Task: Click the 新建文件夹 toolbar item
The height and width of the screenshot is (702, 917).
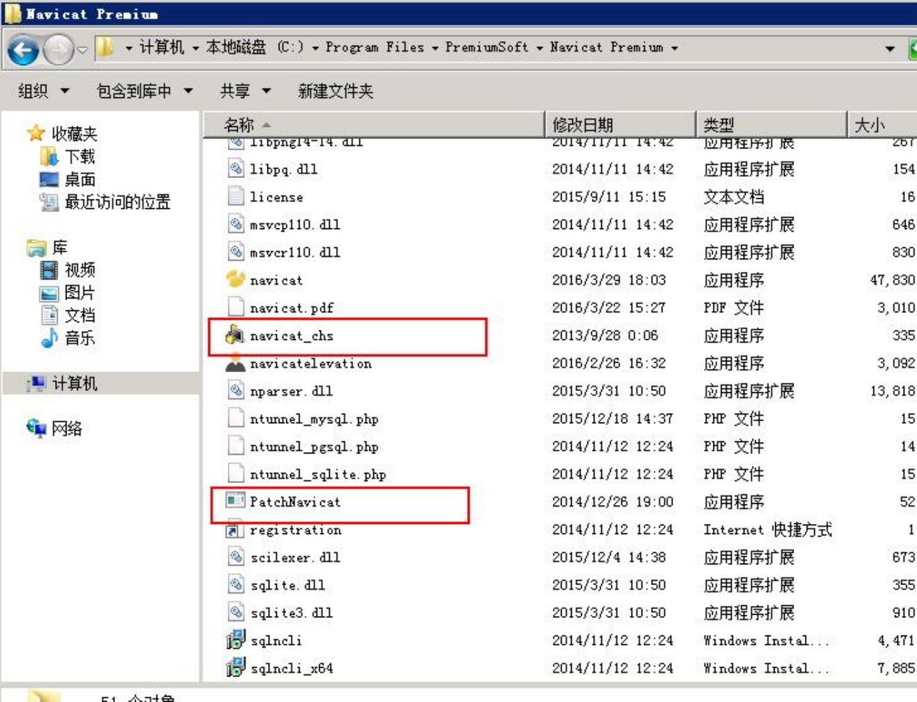Action: pyautogui.click(x=334, y=91)
